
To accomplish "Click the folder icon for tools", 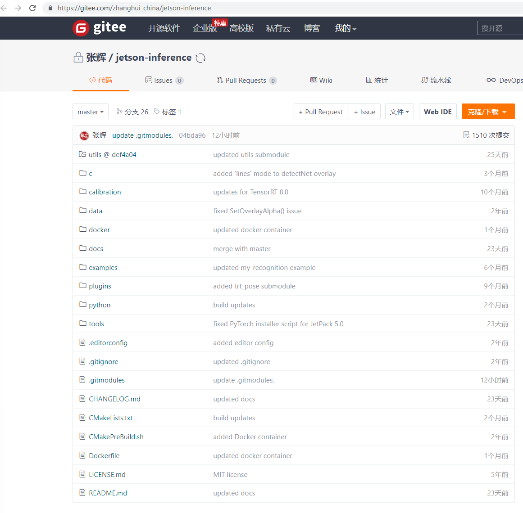I will point(83,323).
